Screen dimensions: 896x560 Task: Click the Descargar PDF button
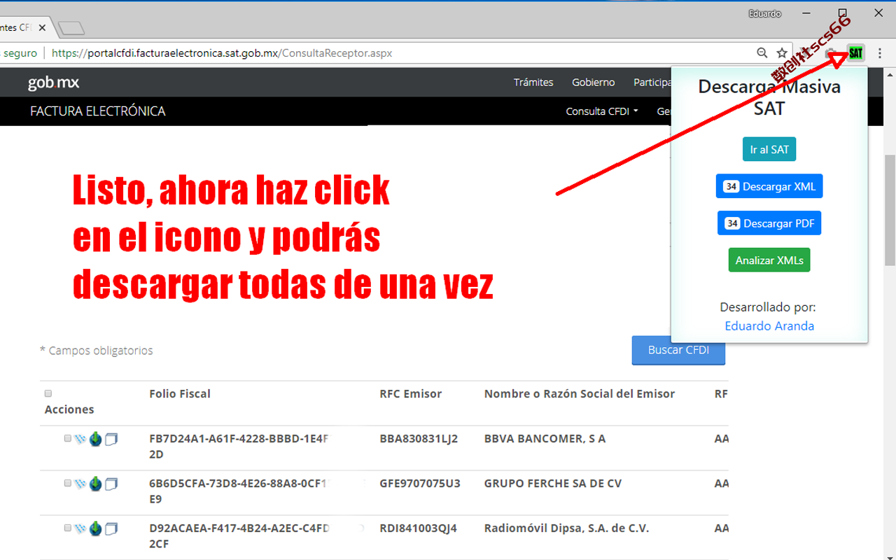(x=769, y=223)
